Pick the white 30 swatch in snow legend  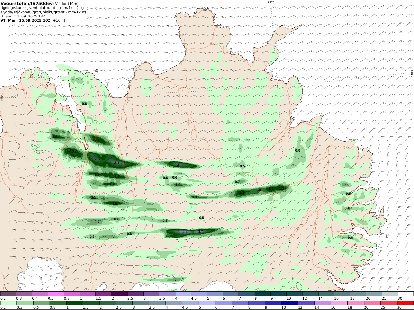(x=406, y=294)
